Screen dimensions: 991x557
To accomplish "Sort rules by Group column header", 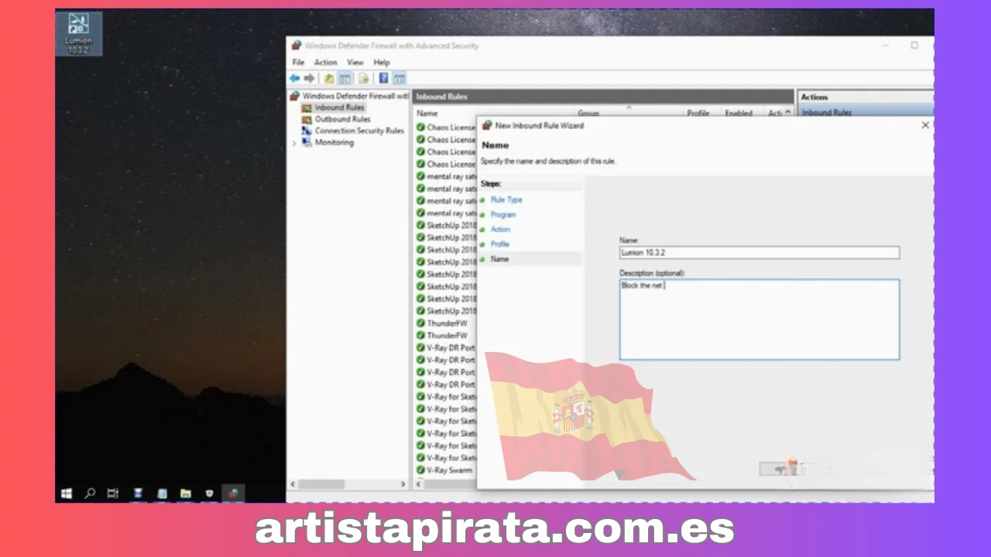I will [588, 113].
